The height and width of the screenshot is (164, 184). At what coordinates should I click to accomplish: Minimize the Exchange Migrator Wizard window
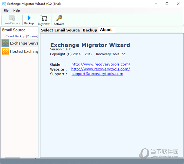pyautogui.click(x=156, y=4)
